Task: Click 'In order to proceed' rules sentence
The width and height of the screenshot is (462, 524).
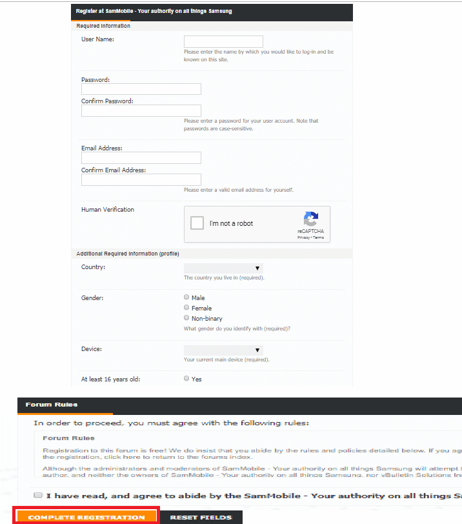Action: click(172, 423)
